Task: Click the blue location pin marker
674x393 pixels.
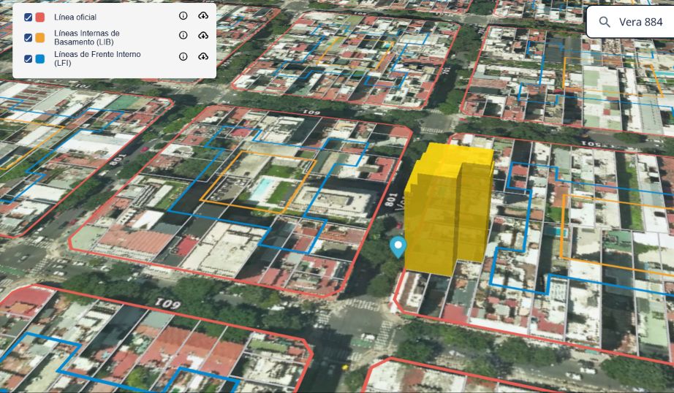Action: pos(398,247)
